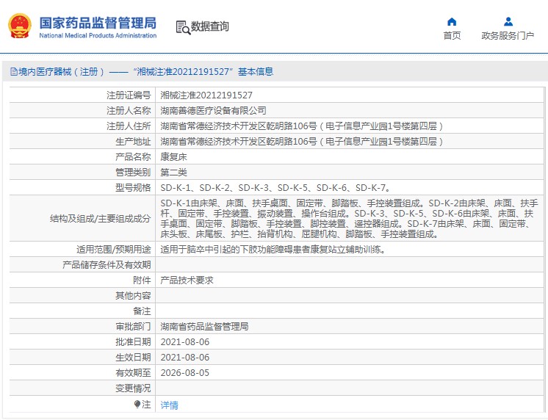The image size is (548, 420).
Task: Click the 产品技术要求 attachment value
Action: point(187,280)
